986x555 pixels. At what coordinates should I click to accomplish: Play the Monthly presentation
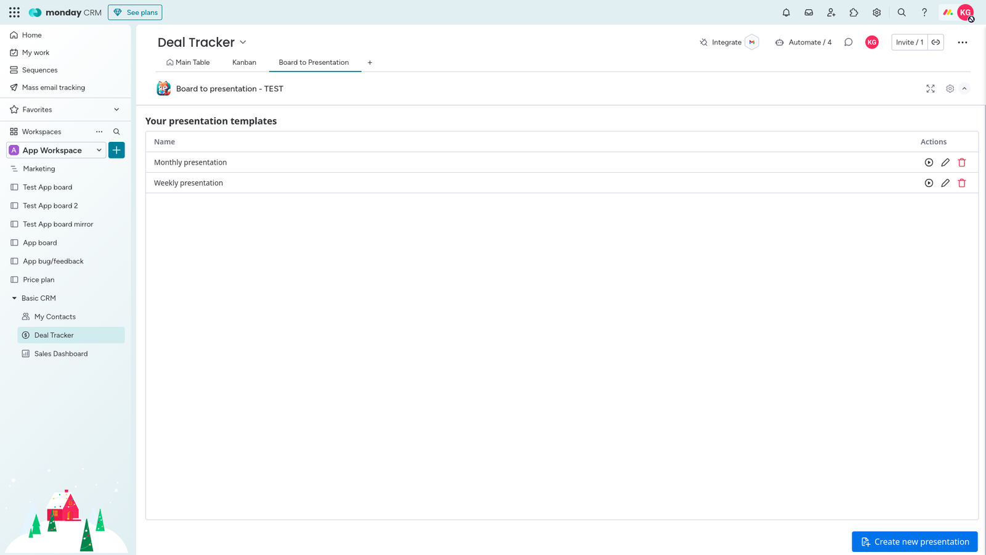tap(929, 162)
